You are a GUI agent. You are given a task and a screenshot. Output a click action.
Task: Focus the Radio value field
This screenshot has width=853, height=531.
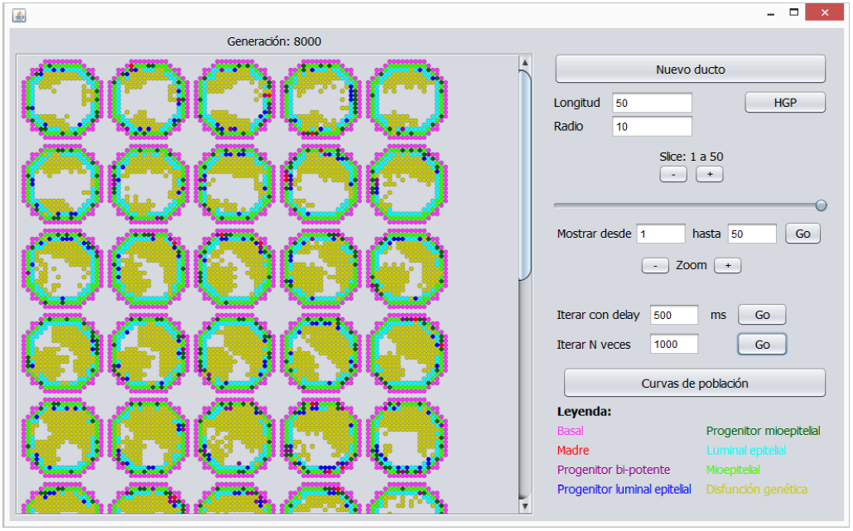[652, 127]
